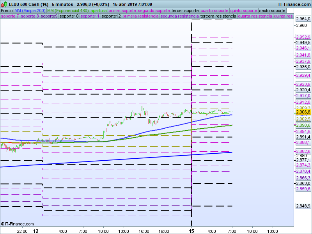312x234 pixels.
Task: Click the quinto soporte legend label
Action: coord(244,11)
